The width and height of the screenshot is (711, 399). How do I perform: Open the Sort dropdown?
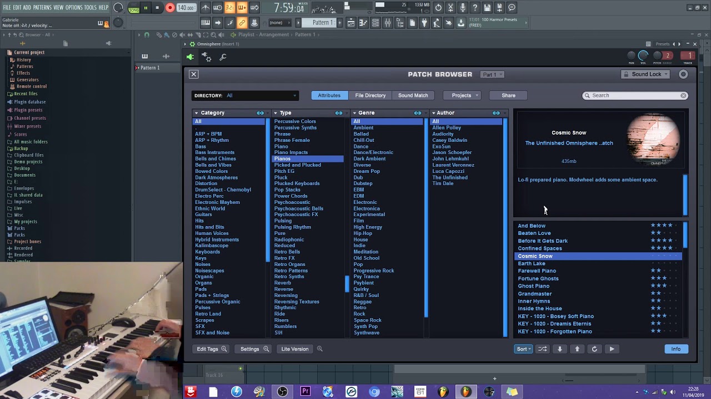click(x=523, y=349)
